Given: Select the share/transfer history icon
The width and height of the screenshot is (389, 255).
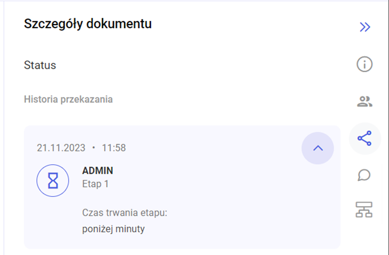Looking at the screenshot, I should click(364, 138).
